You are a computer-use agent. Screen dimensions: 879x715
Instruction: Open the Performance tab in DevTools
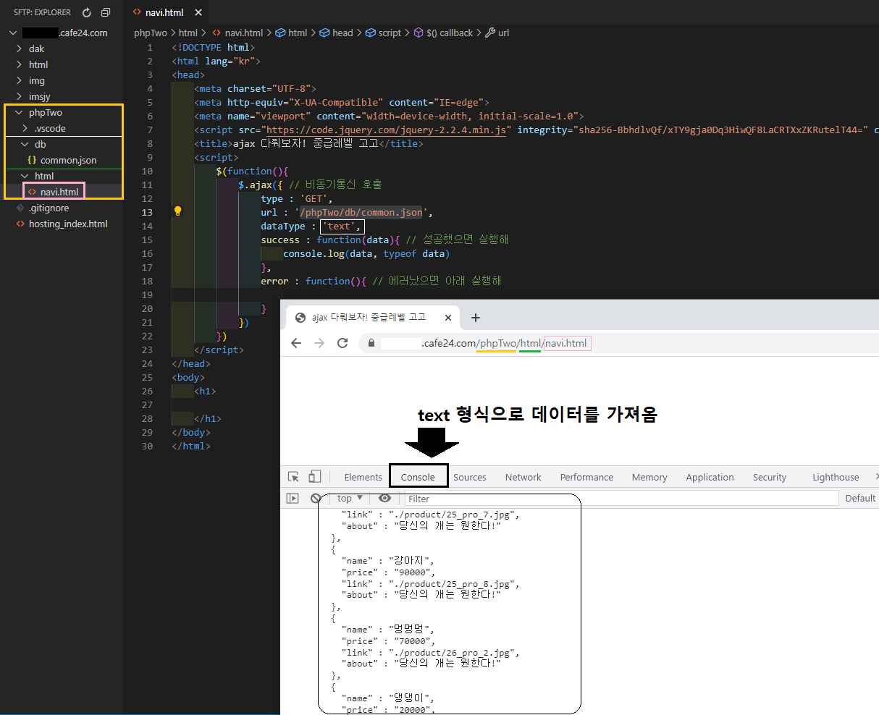point(586,477)
